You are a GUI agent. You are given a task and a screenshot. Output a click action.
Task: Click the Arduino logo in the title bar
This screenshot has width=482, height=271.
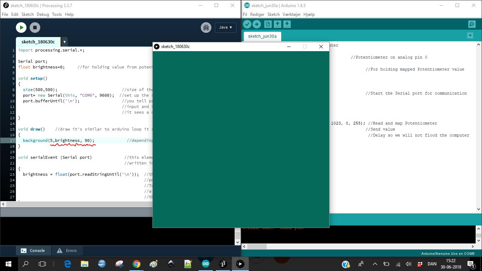click(247, 6)
